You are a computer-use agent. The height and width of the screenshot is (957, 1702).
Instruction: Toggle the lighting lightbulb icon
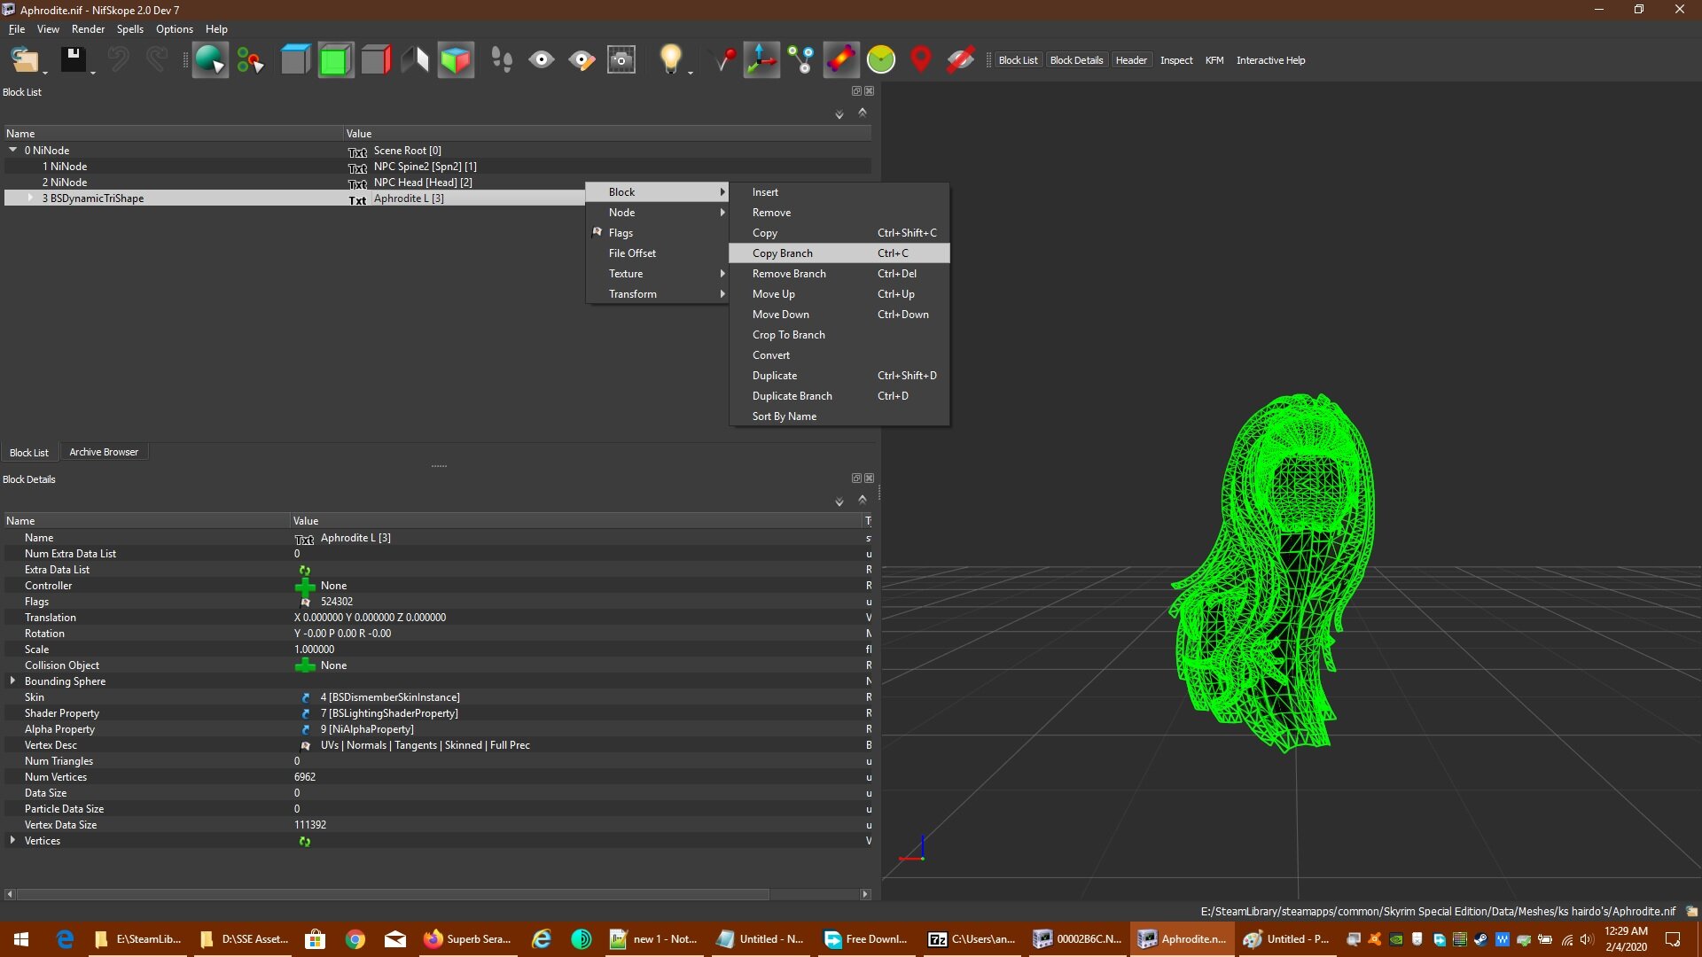[x=671, y=60]
